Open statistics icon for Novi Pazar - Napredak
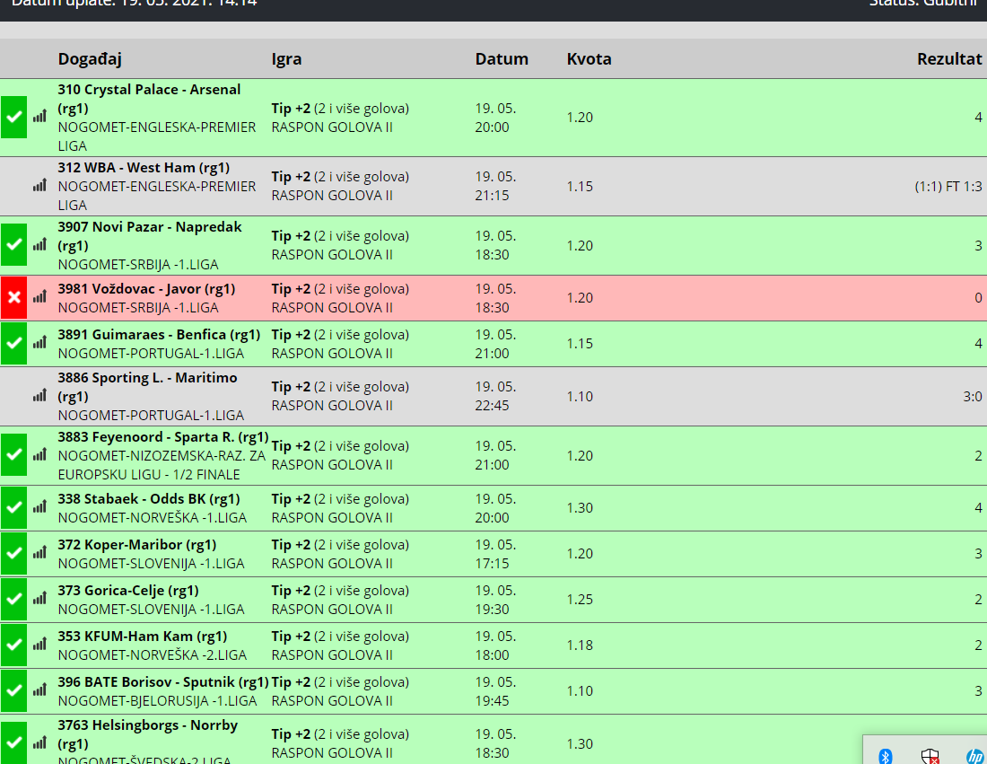This screenshot has height=764, width=987. pos(39,245)
